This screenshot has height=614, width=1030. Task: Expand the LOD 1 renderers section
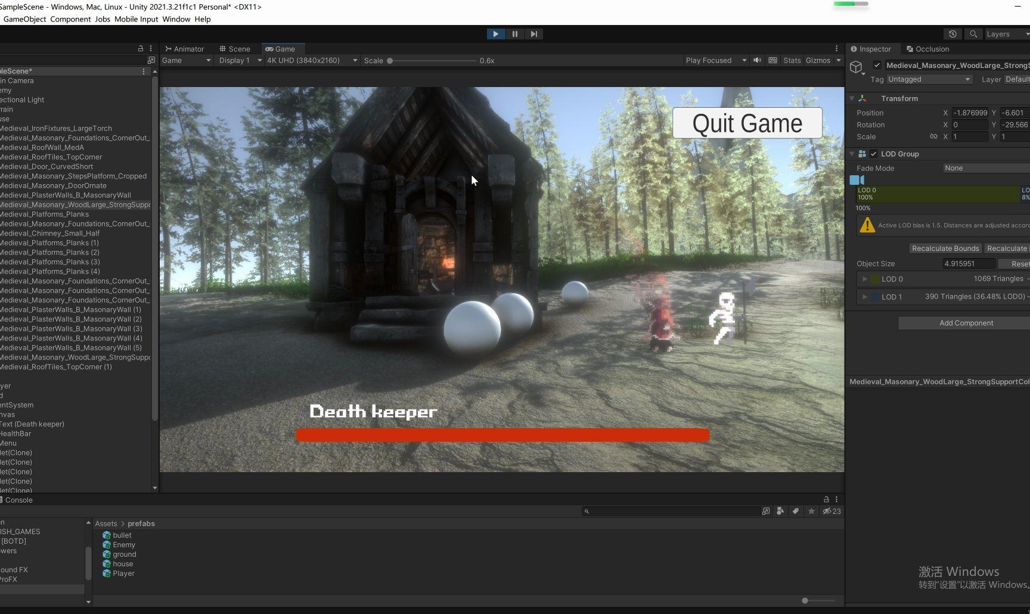pos(864,296)
